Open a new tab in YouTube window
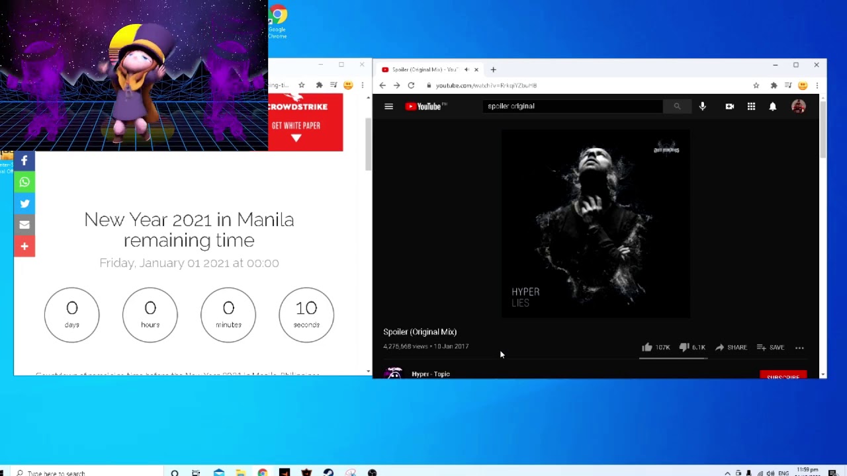 click(x=493, y=69)
